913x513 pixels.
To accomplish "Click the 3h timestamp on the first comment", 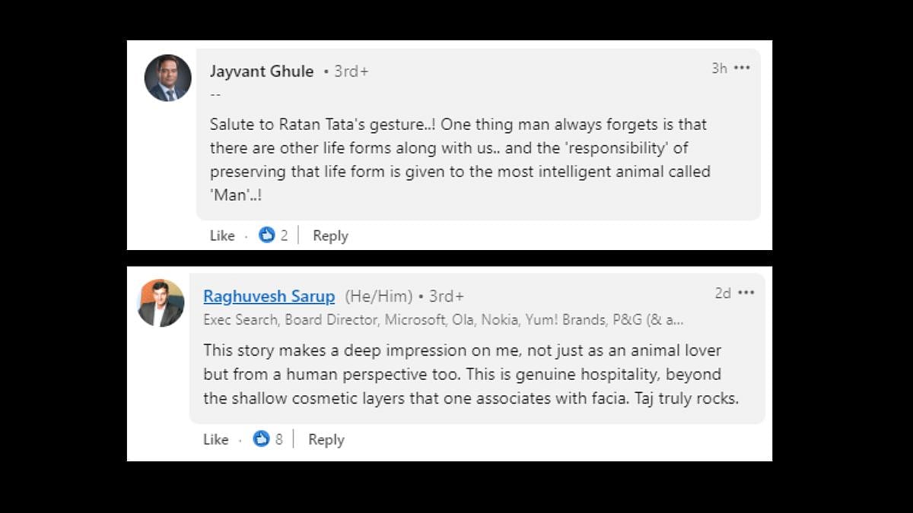I will point(719,68).
